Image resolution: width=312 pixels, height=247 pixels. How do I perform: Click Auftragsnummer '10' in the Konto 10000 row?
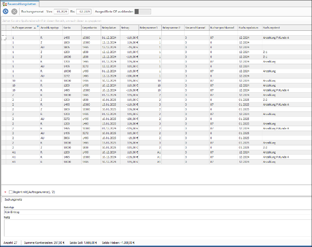pos(14,81)
